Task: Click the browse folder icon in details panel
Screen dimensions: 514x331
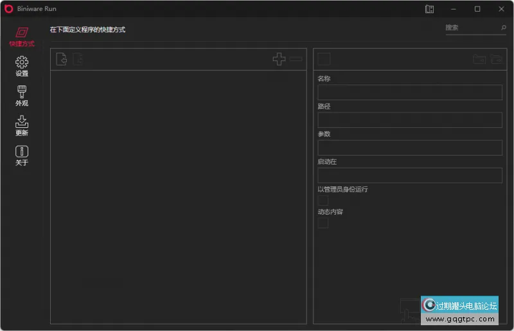Action: [496, 59]
